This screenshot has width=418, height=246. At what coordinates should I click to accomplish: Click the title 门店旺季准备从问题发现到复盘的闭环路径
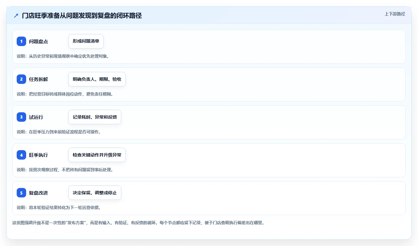(82, 16)
